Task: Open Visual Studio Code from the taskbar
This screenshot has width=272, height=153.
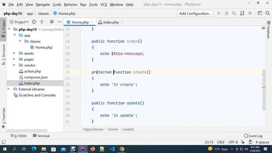Action: click(112, 149)
